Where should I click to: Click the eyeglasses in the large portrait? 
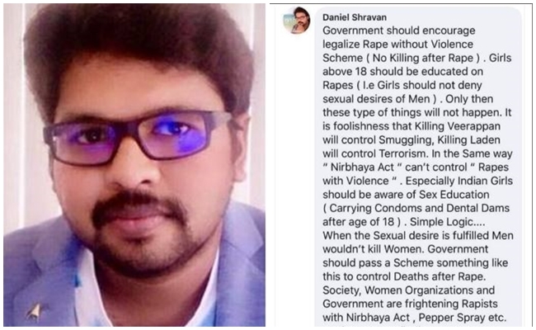tap(139, 136)
